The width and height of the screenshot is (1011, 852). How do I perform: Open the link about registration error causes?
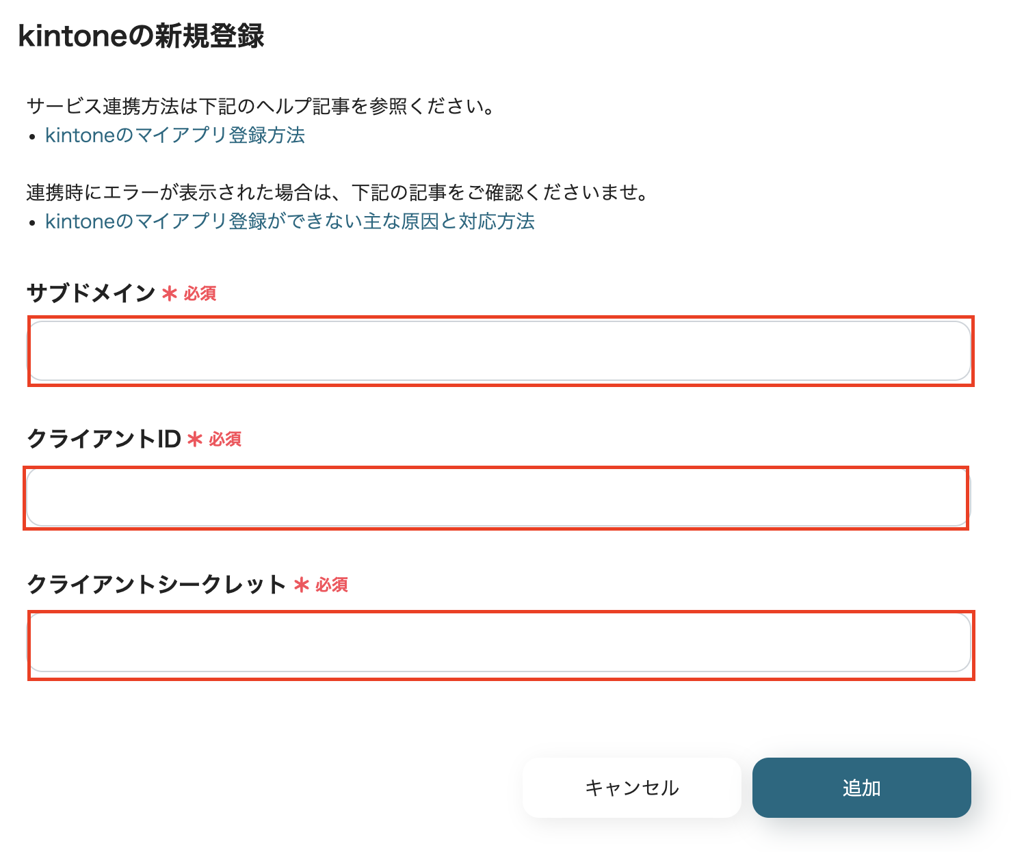(289, 221)
